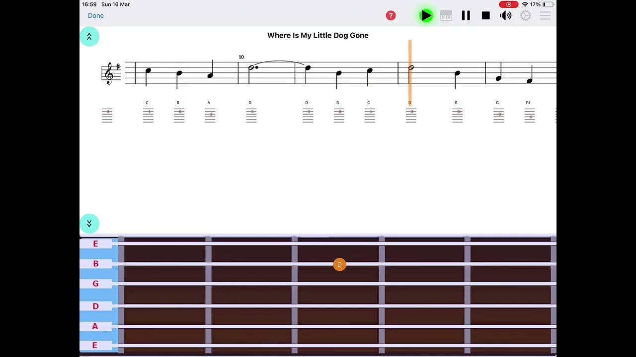Mute sound using the speaker icon
636x357 pixels.
(505, 16)
